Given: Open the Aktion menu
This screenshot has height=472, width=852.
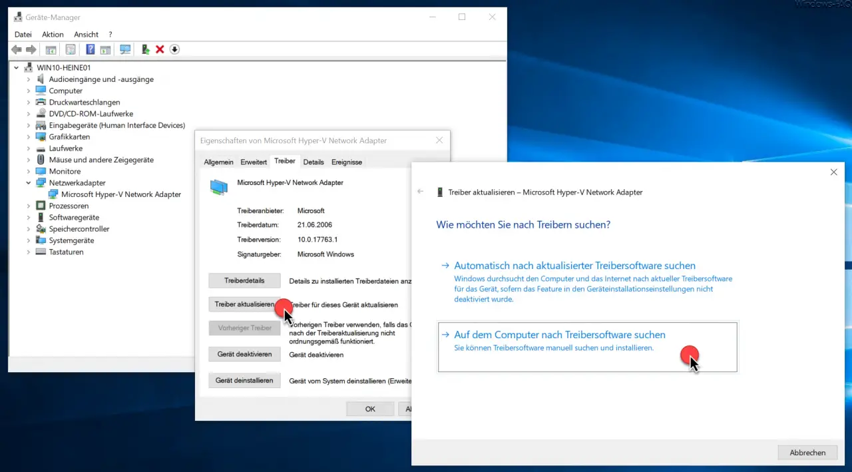Looking at the screenshot, I should pyautogui.click(x=53, y=35).
